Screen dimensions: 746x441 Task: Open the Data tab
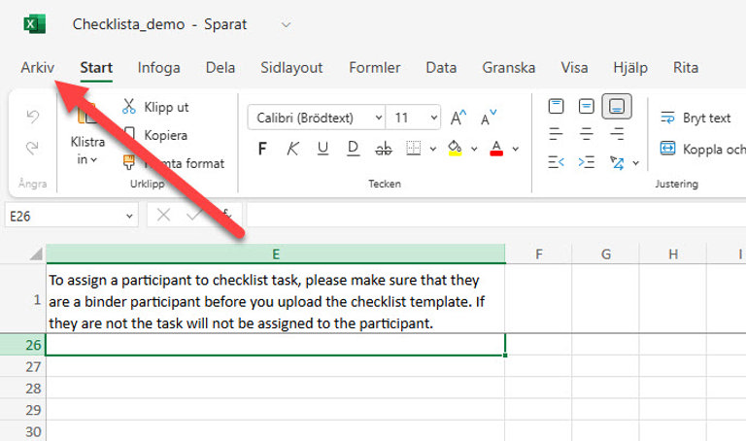[441, 68]
